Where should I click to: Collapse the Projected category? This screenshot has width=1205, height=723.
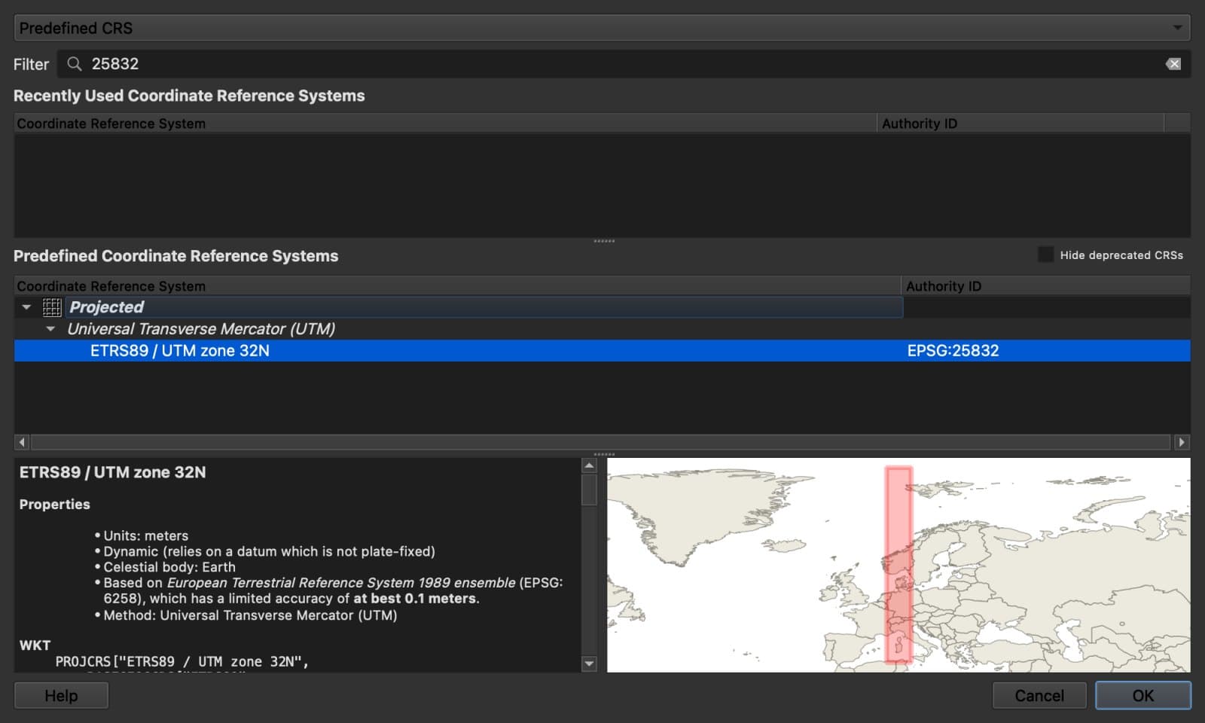(26, 307)
